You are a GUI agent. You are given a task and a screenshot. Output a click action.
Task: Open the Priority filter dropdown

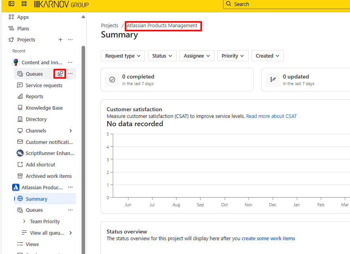pyautogui.click(x=233, y=56)
